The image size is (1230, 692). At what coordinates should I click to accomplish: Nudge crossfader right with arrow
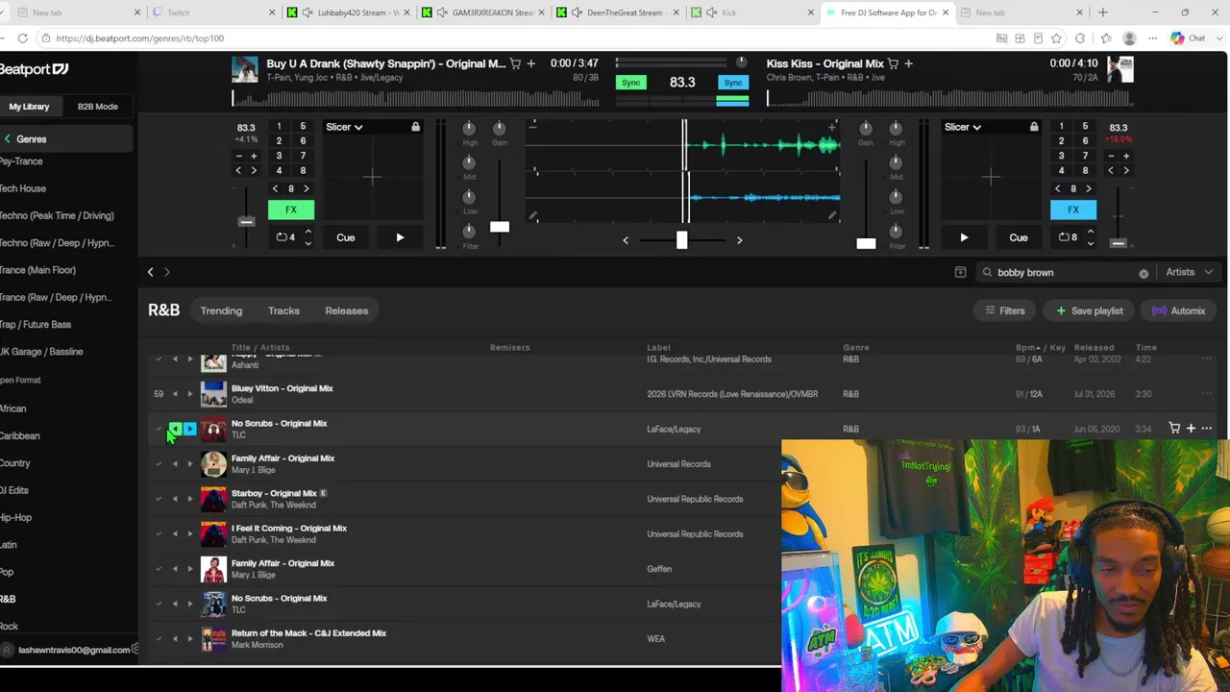point(739,240)
